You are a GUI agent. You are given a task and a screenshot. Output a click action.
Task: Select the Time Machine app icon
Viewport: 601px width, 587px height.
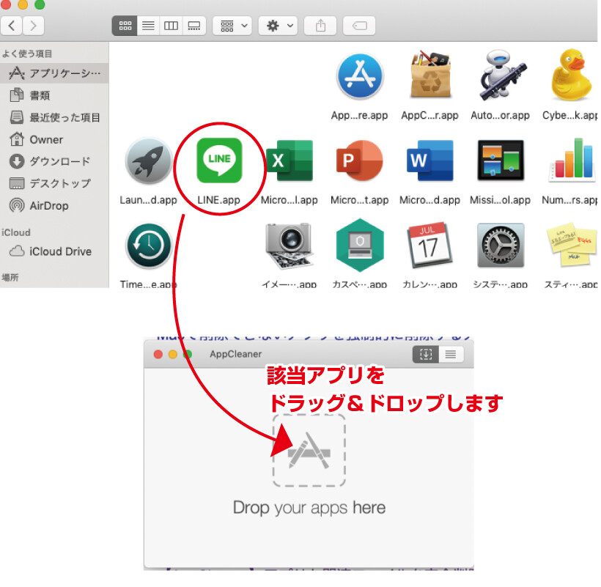148,246
